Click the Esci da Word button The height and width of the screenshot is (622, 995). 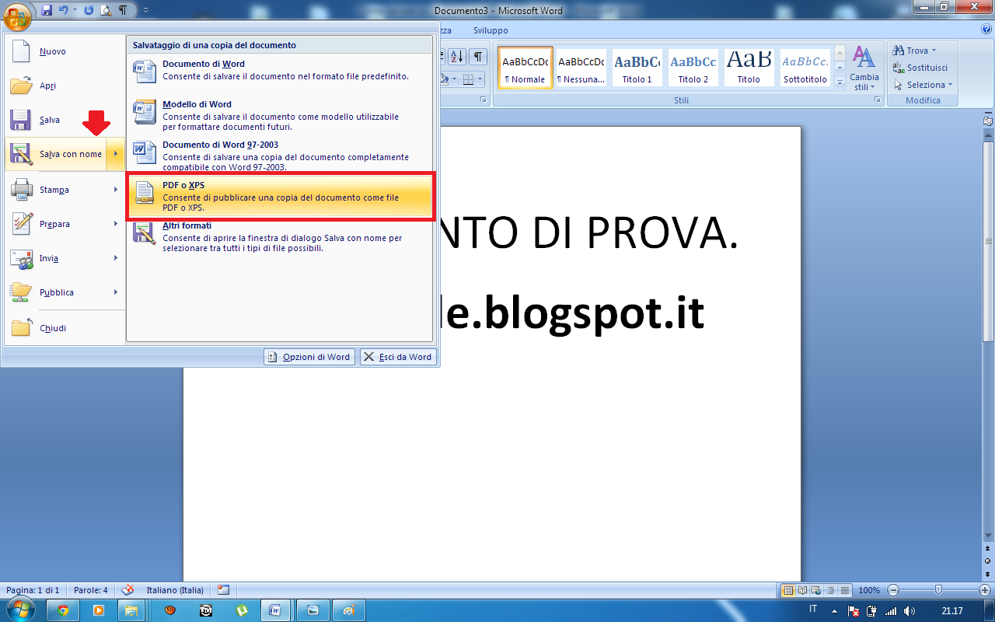[398, 357]
